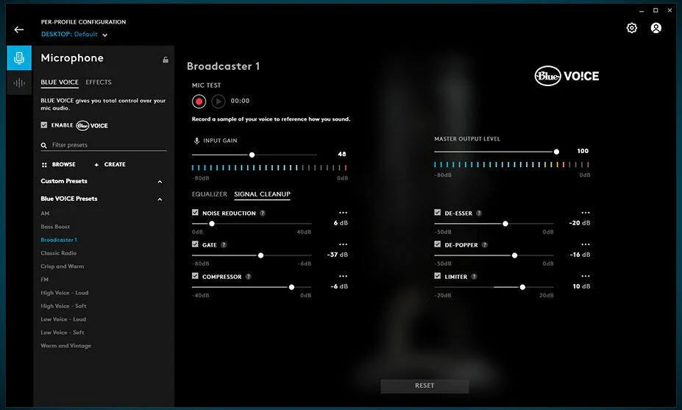Uncheck the De-Esser checkbox

438,213
